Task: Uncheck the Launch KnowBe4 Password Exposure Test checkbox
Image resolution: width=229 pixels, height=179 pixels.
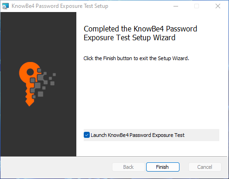Action: point(87,135)
